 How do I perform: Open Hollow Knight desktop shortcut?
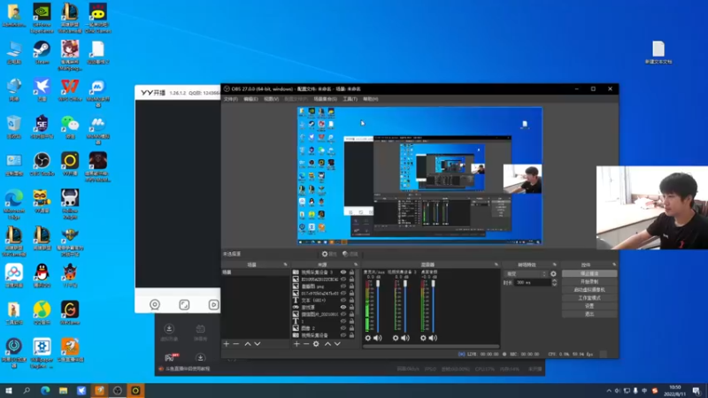tap(70, 204)
